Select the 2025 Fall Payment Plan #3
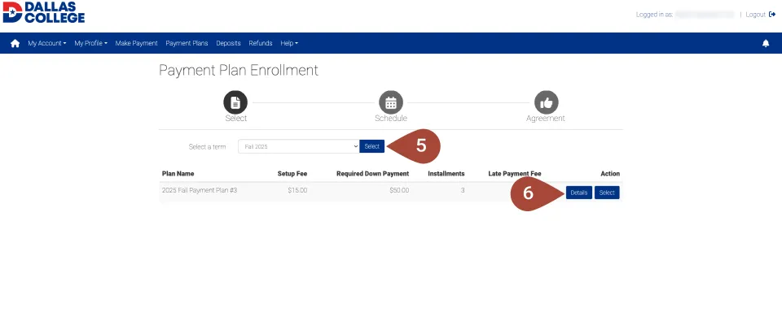 coord(607,193)
